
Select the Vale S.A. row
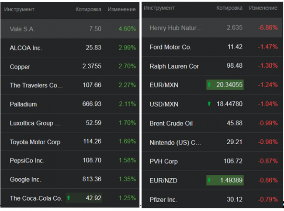(x=22, y=29)
